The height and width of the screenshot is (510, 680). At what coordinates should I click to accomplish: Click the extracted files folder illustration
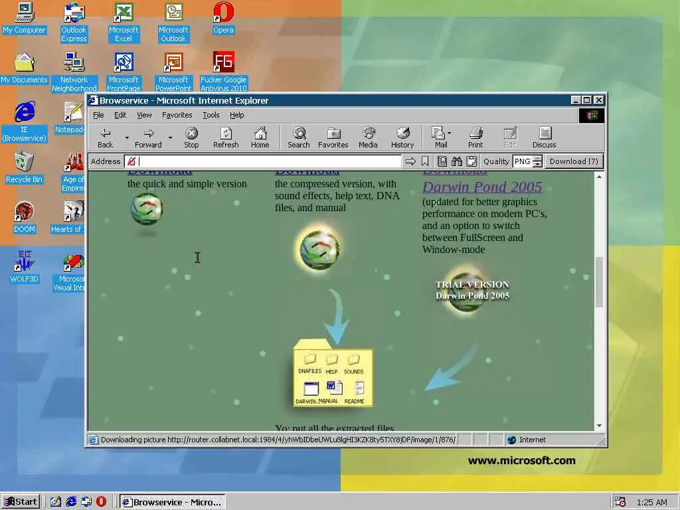coord(333,373)
